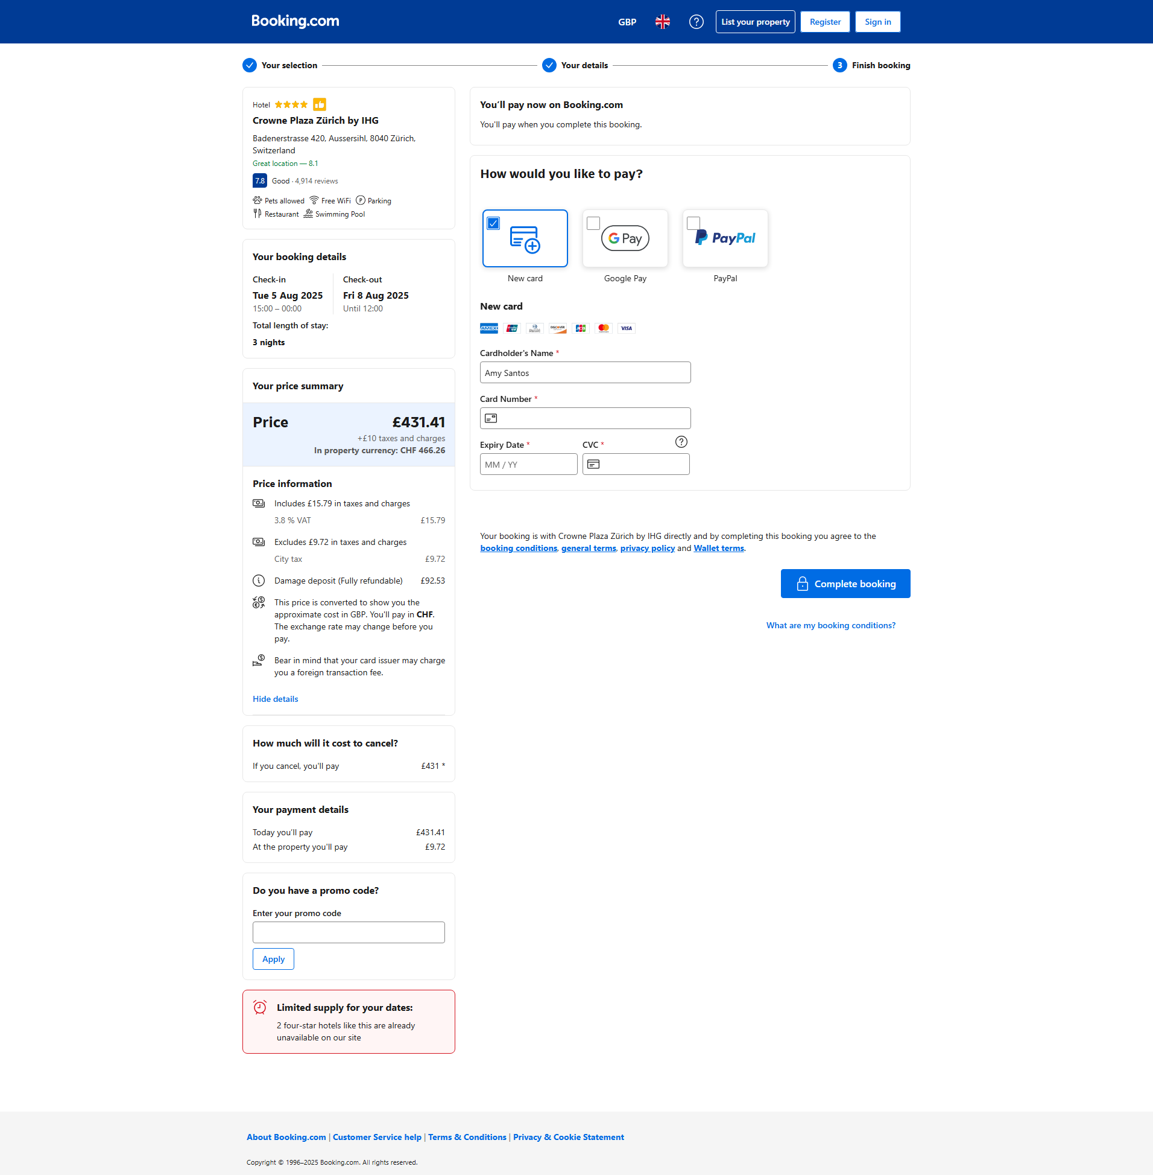Image resolution: width=1153 pixels, height=1175 pixels.
Task: Click the damage deposit info icon
Action: point(259,581)
